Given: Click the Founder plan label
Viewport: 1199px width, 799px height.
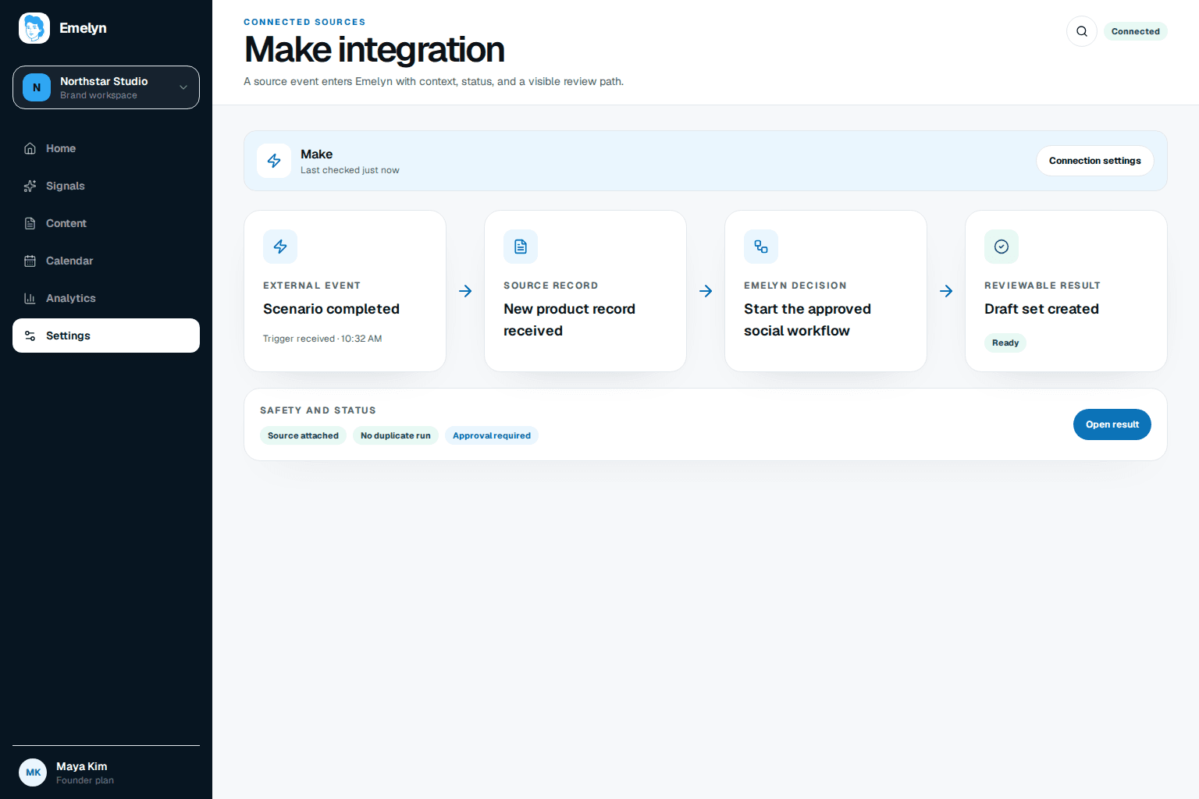Looking at the screenshot, I should click(85, 780).
